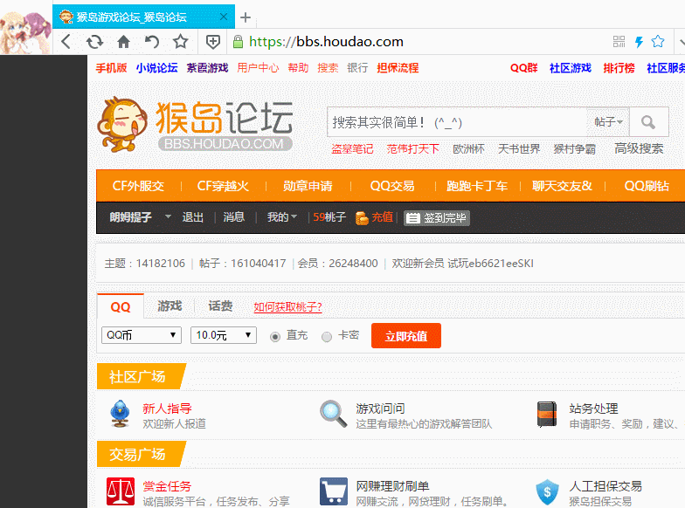Open QQ刷钻 in orange nav bar
The image size is (685, 508).
[x=647, y=186]
